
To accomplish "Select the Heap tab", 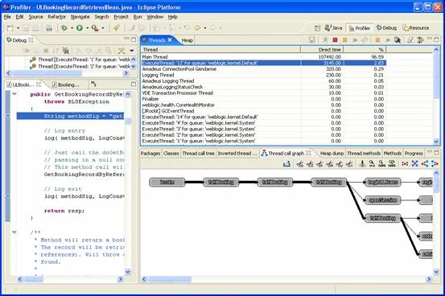I will click(x=187, y=40).
